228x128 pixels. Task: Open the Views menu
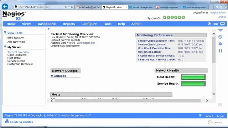(x=27, y=24)
